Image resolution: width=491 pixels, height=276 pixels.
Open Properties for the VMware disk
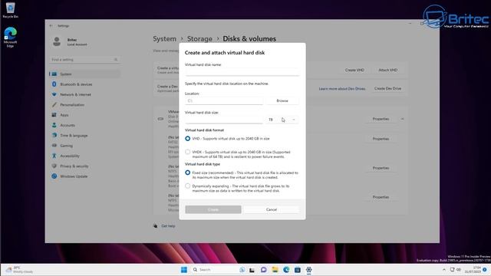[381, 119]
